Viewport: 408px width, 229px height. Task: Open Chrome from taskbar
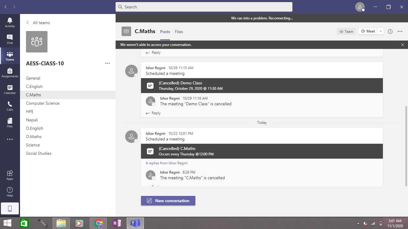[x=98, y=223]
